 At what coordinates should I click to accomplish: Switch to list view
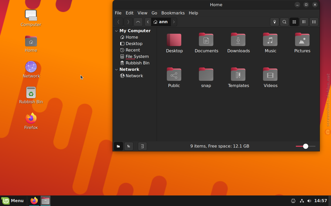304,22
